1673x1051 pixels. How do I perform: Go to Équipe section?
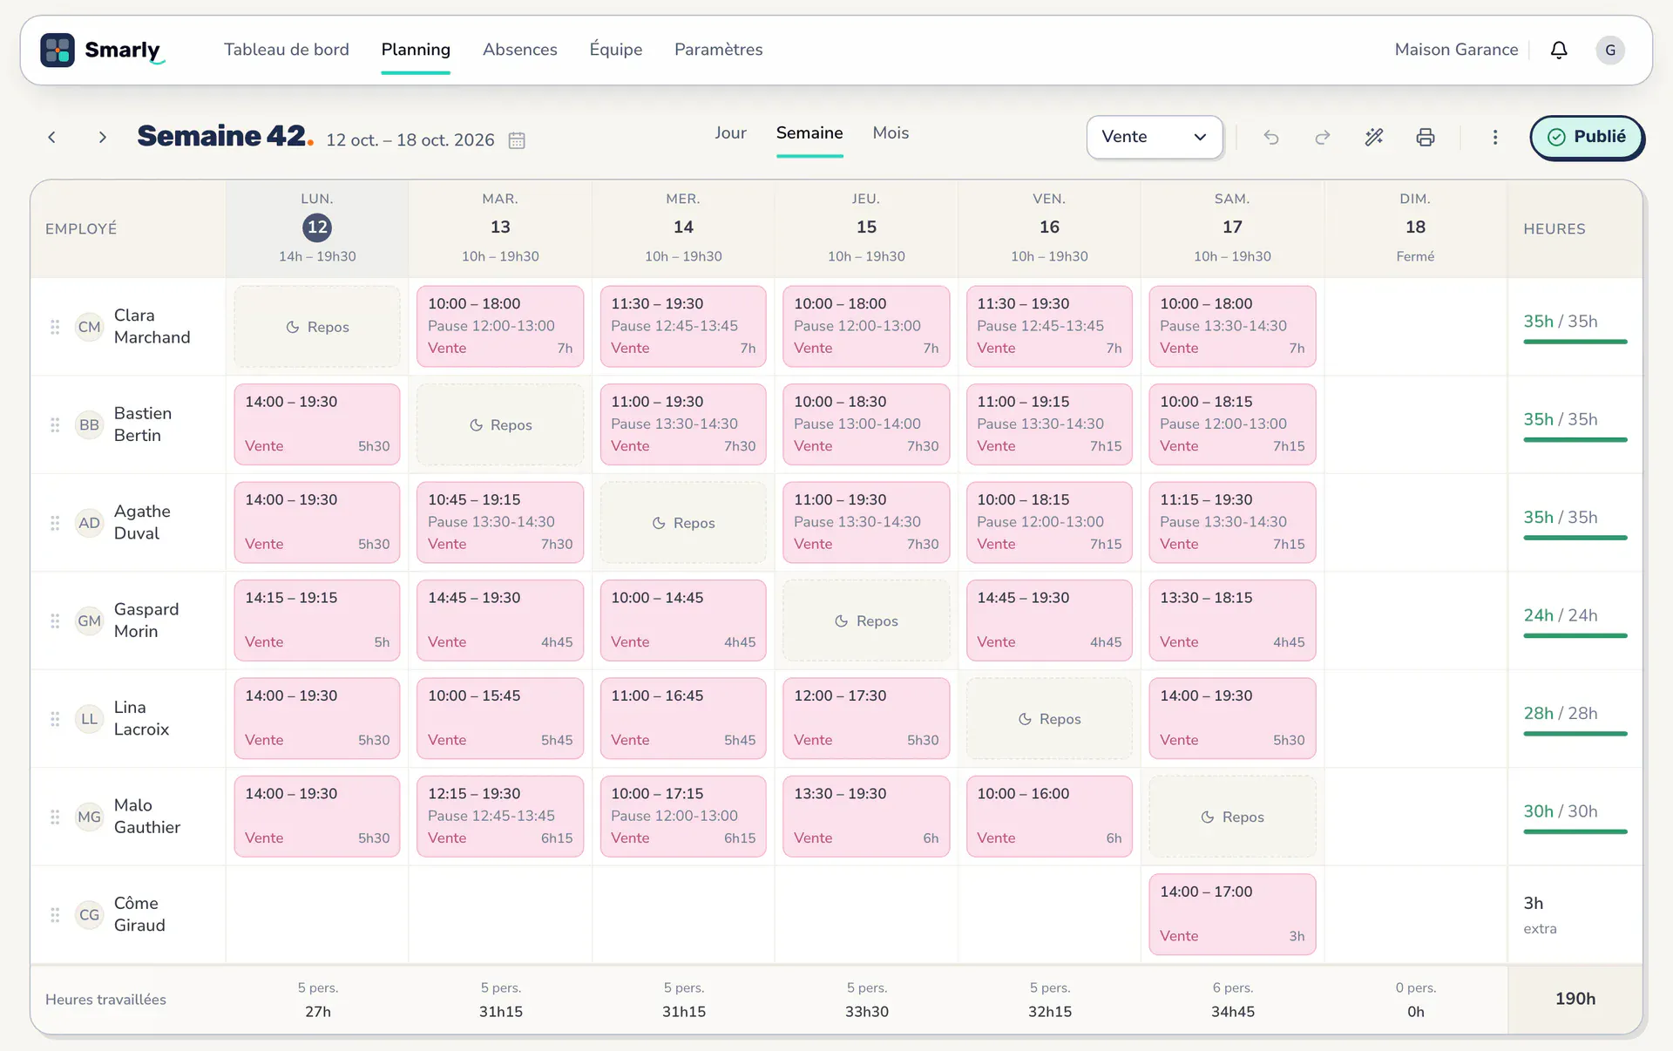click(616, 50)
